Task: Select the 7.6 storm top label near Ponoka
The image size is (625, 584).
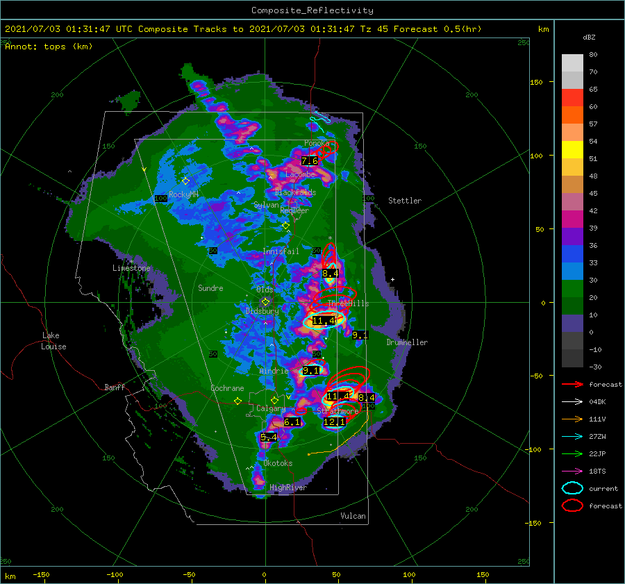Action: (x=310, y=161)
